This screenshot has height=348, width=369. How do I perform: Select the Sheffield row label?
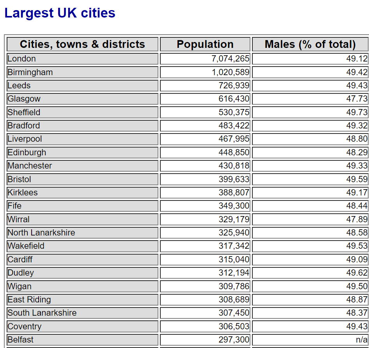coord(82,112)
